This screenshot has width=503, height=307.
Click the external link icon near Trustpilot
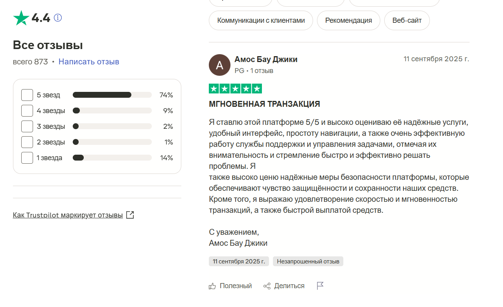[x=130, y=215]
